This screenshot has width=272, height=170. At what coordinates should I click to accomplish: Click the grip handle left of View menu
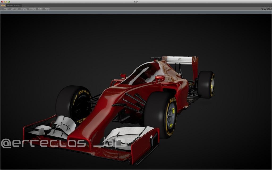pos(2,9)
